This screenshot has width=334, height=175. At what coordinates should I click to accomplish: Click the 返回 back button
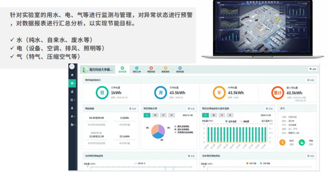(313, 69)
